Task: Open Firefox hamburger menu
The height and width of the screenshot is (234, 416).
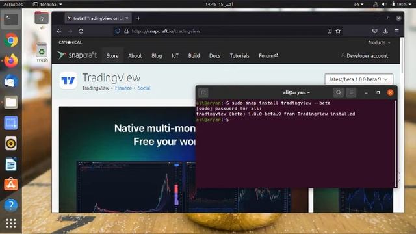Action: tap(397, 31)
